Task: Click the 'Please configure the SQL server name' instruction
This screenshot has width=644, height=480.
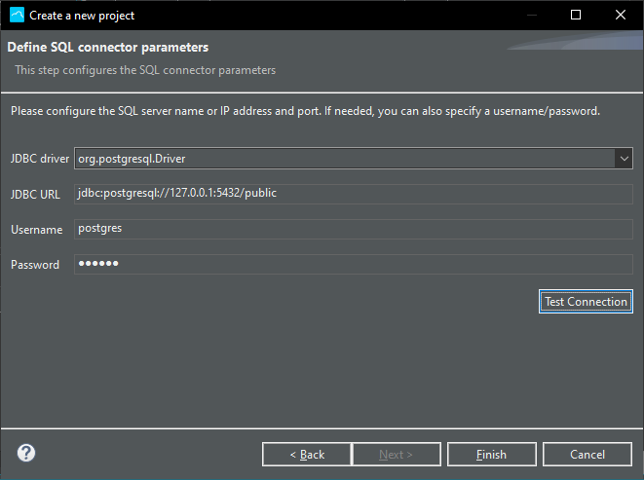Action: (x=305, y=111)
